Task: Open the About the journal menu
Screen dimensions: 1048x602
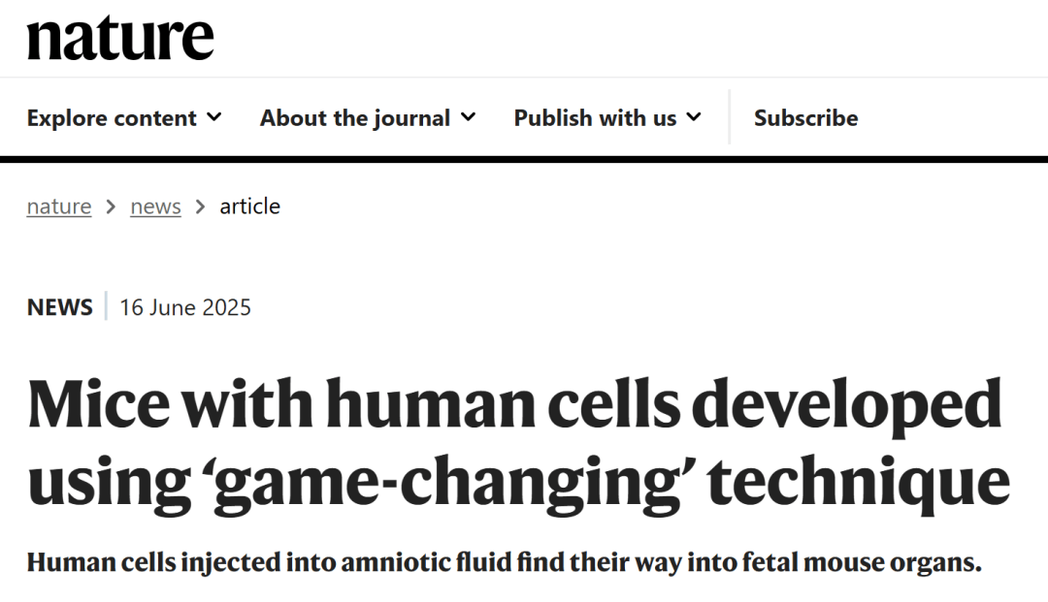Action: pos(355,118)
